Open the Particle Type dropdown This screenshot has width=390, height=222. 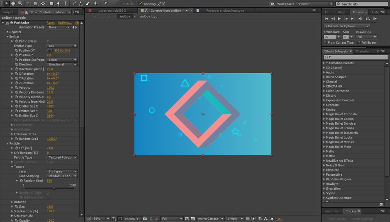pos(62,157)
